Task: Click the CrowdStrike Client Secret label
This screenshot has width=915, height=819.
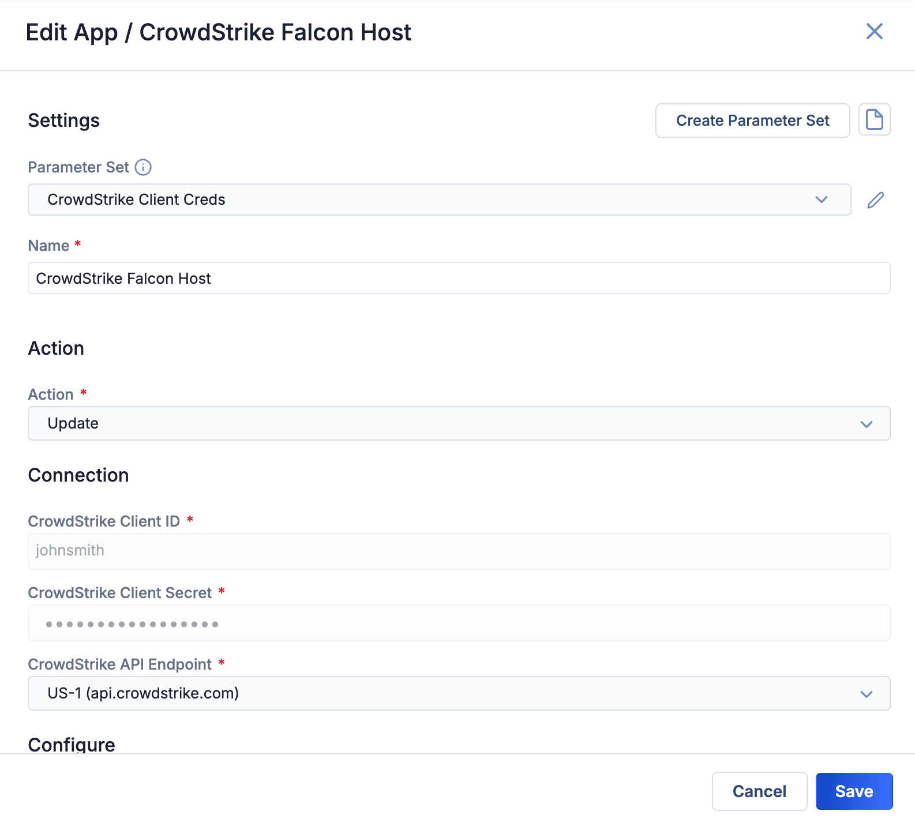Action: point(120,593)
